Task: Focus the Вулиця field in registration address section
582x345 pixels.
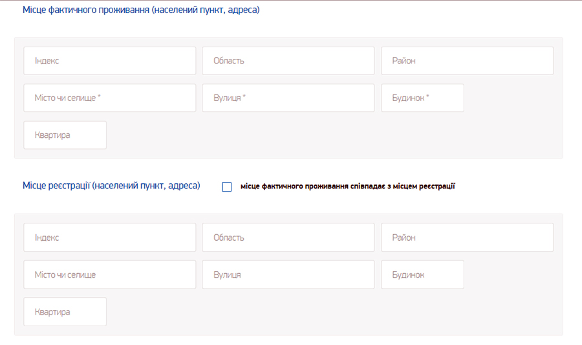Action: [288, 274]
